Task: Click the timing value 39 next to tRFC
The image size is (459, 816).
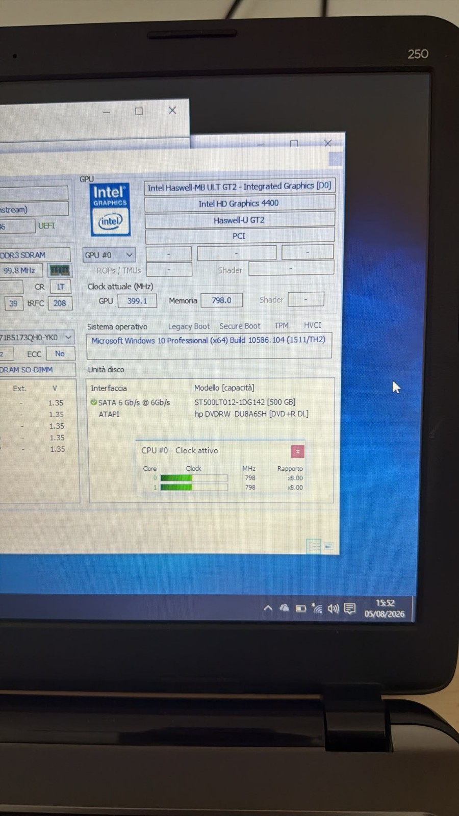Action: (x=13, y=303)
